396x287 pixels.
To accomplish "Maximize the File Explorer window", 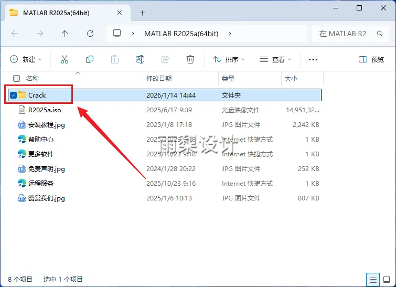I will (x=359, y=8).
